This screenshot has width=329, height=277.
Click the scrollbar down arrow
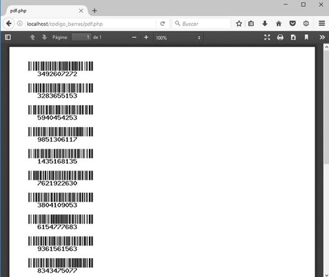[327, 275]
